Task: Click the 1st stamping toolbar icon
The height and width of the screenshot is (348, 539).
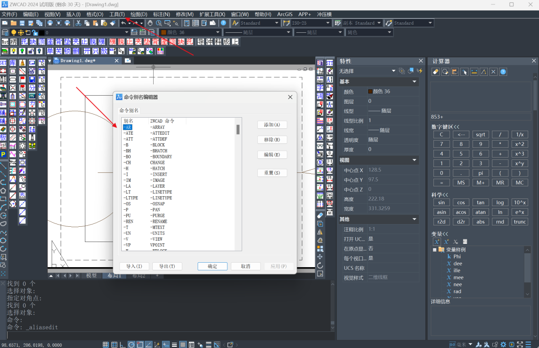Action: click(5, 42)
